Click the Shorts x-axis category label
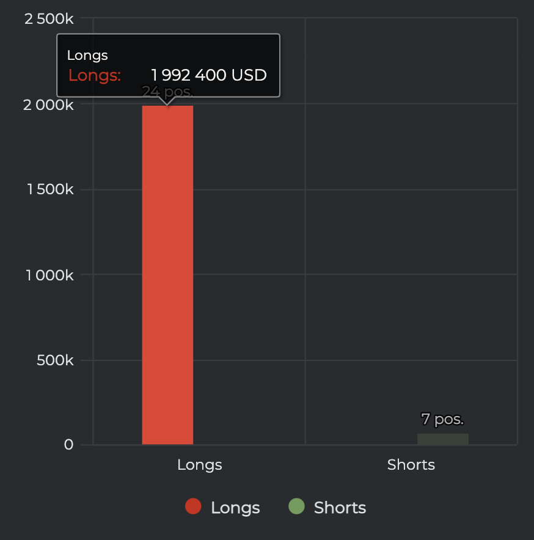Screen dimensions: 534x540 411,465
